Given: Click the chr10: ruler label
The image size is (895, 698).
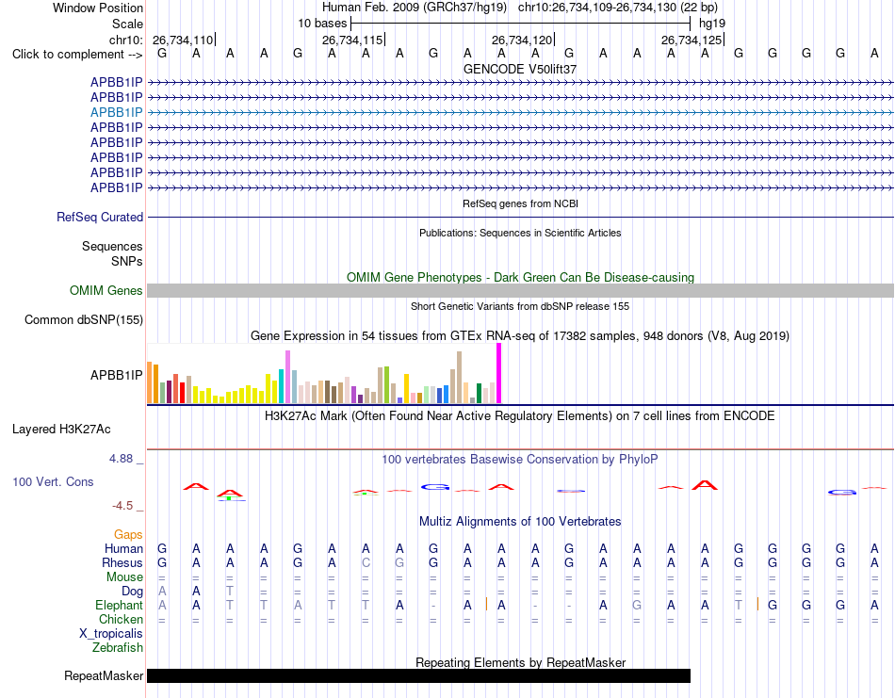Looking at the screenshot, I should [126, 40].
